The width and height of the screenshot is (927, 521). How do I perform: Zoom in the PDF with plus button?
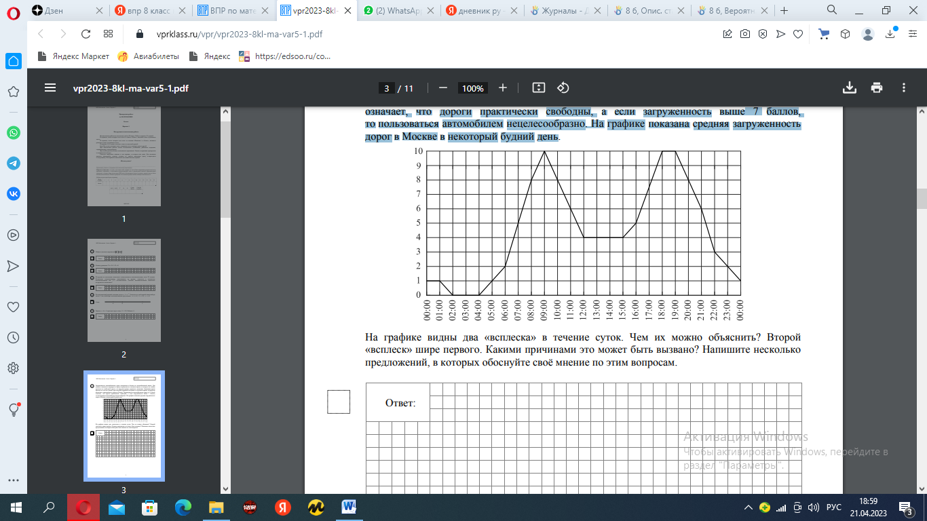pyautogui.click(x=503, y=88)
